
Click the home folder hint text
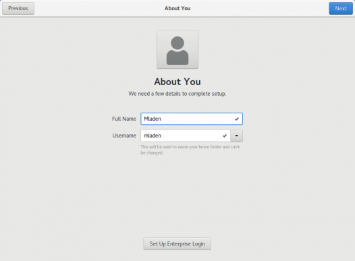pos(190,150)
